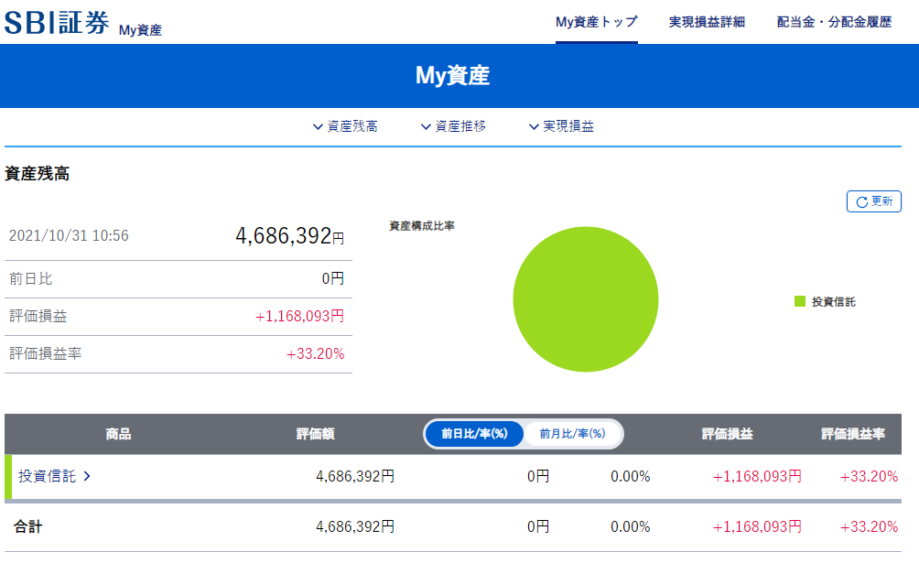Select the 前日比/率(%) toggle option

(x=474, y=434)
